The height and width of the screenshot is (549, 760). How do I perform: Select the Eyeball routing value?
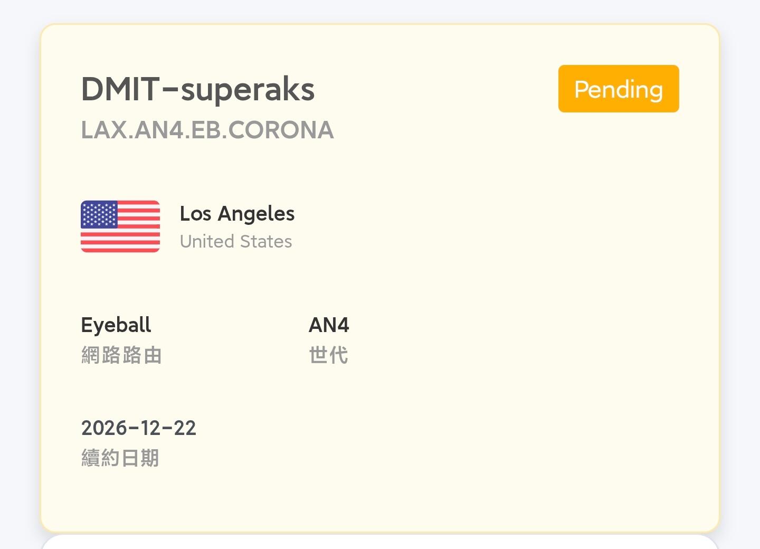(x=116, y=325)
